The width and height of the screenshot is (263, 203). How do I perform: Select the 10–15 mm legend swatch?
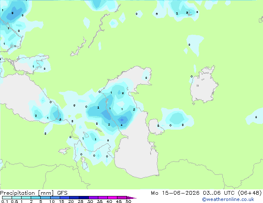[x=55, y=198]
